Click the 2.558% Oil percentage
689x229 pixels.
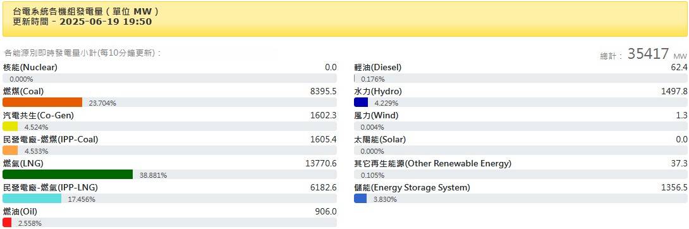[x=30, y=223]
